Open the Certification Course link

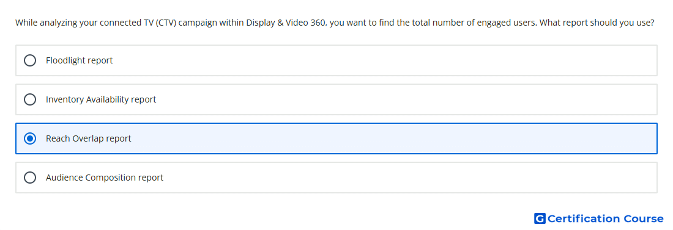[599, 218]
